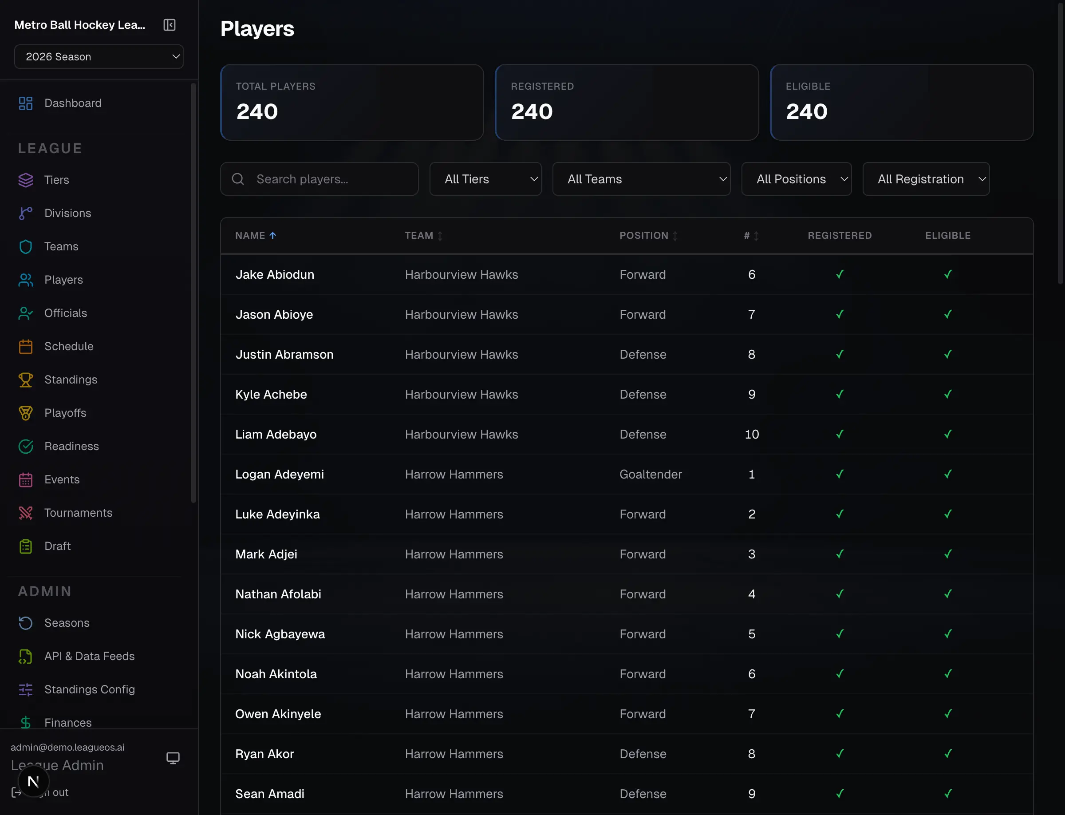Viewport: 1065px width, 815px height.
Task: Click the Search players input field
Action: coord(319,178)
